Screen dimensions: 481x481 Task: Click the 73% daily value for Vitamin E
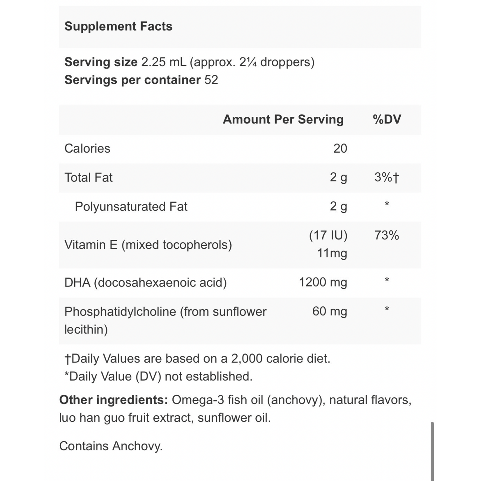point(387,235)
